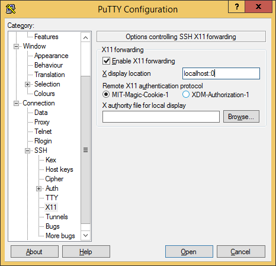Open the Colours settings
276x266 pixels.
tap(44, 94)
